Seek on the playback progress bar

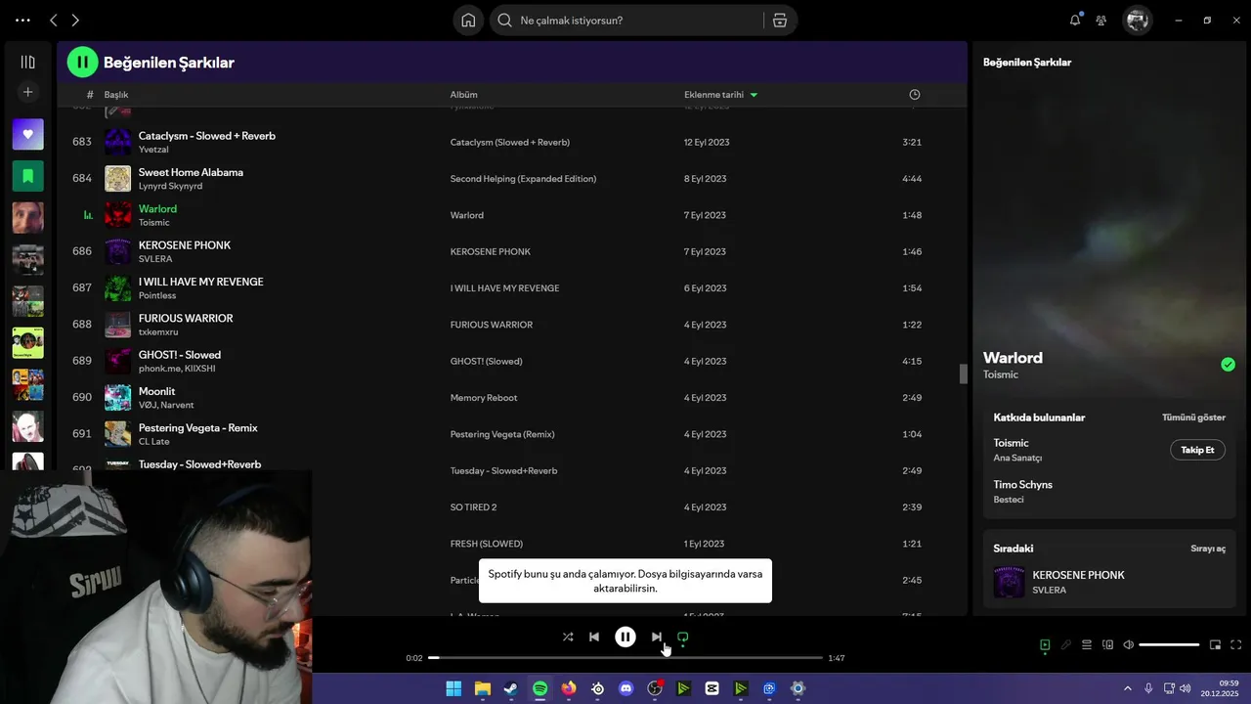(625, 658)
